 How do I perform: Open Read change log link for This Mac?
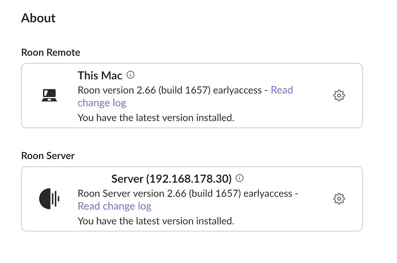click(x=102, y=103)
